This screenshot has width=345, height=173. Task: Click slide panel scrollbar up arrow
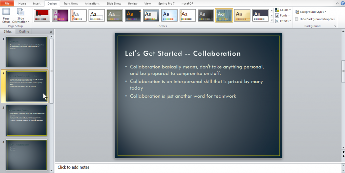tap(52, 37)
